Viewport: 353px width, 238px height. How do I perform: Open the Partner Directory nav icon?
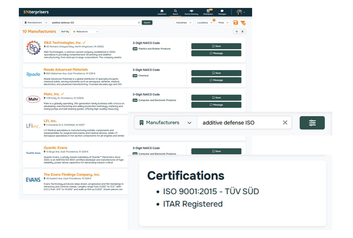(x=191, y=12)
